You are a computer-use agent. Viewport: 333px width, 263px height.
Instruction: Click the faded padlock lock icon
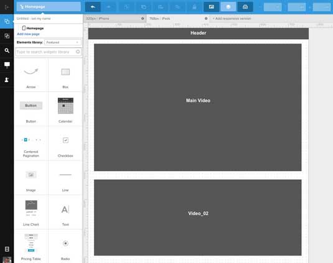tap(194, 7)
